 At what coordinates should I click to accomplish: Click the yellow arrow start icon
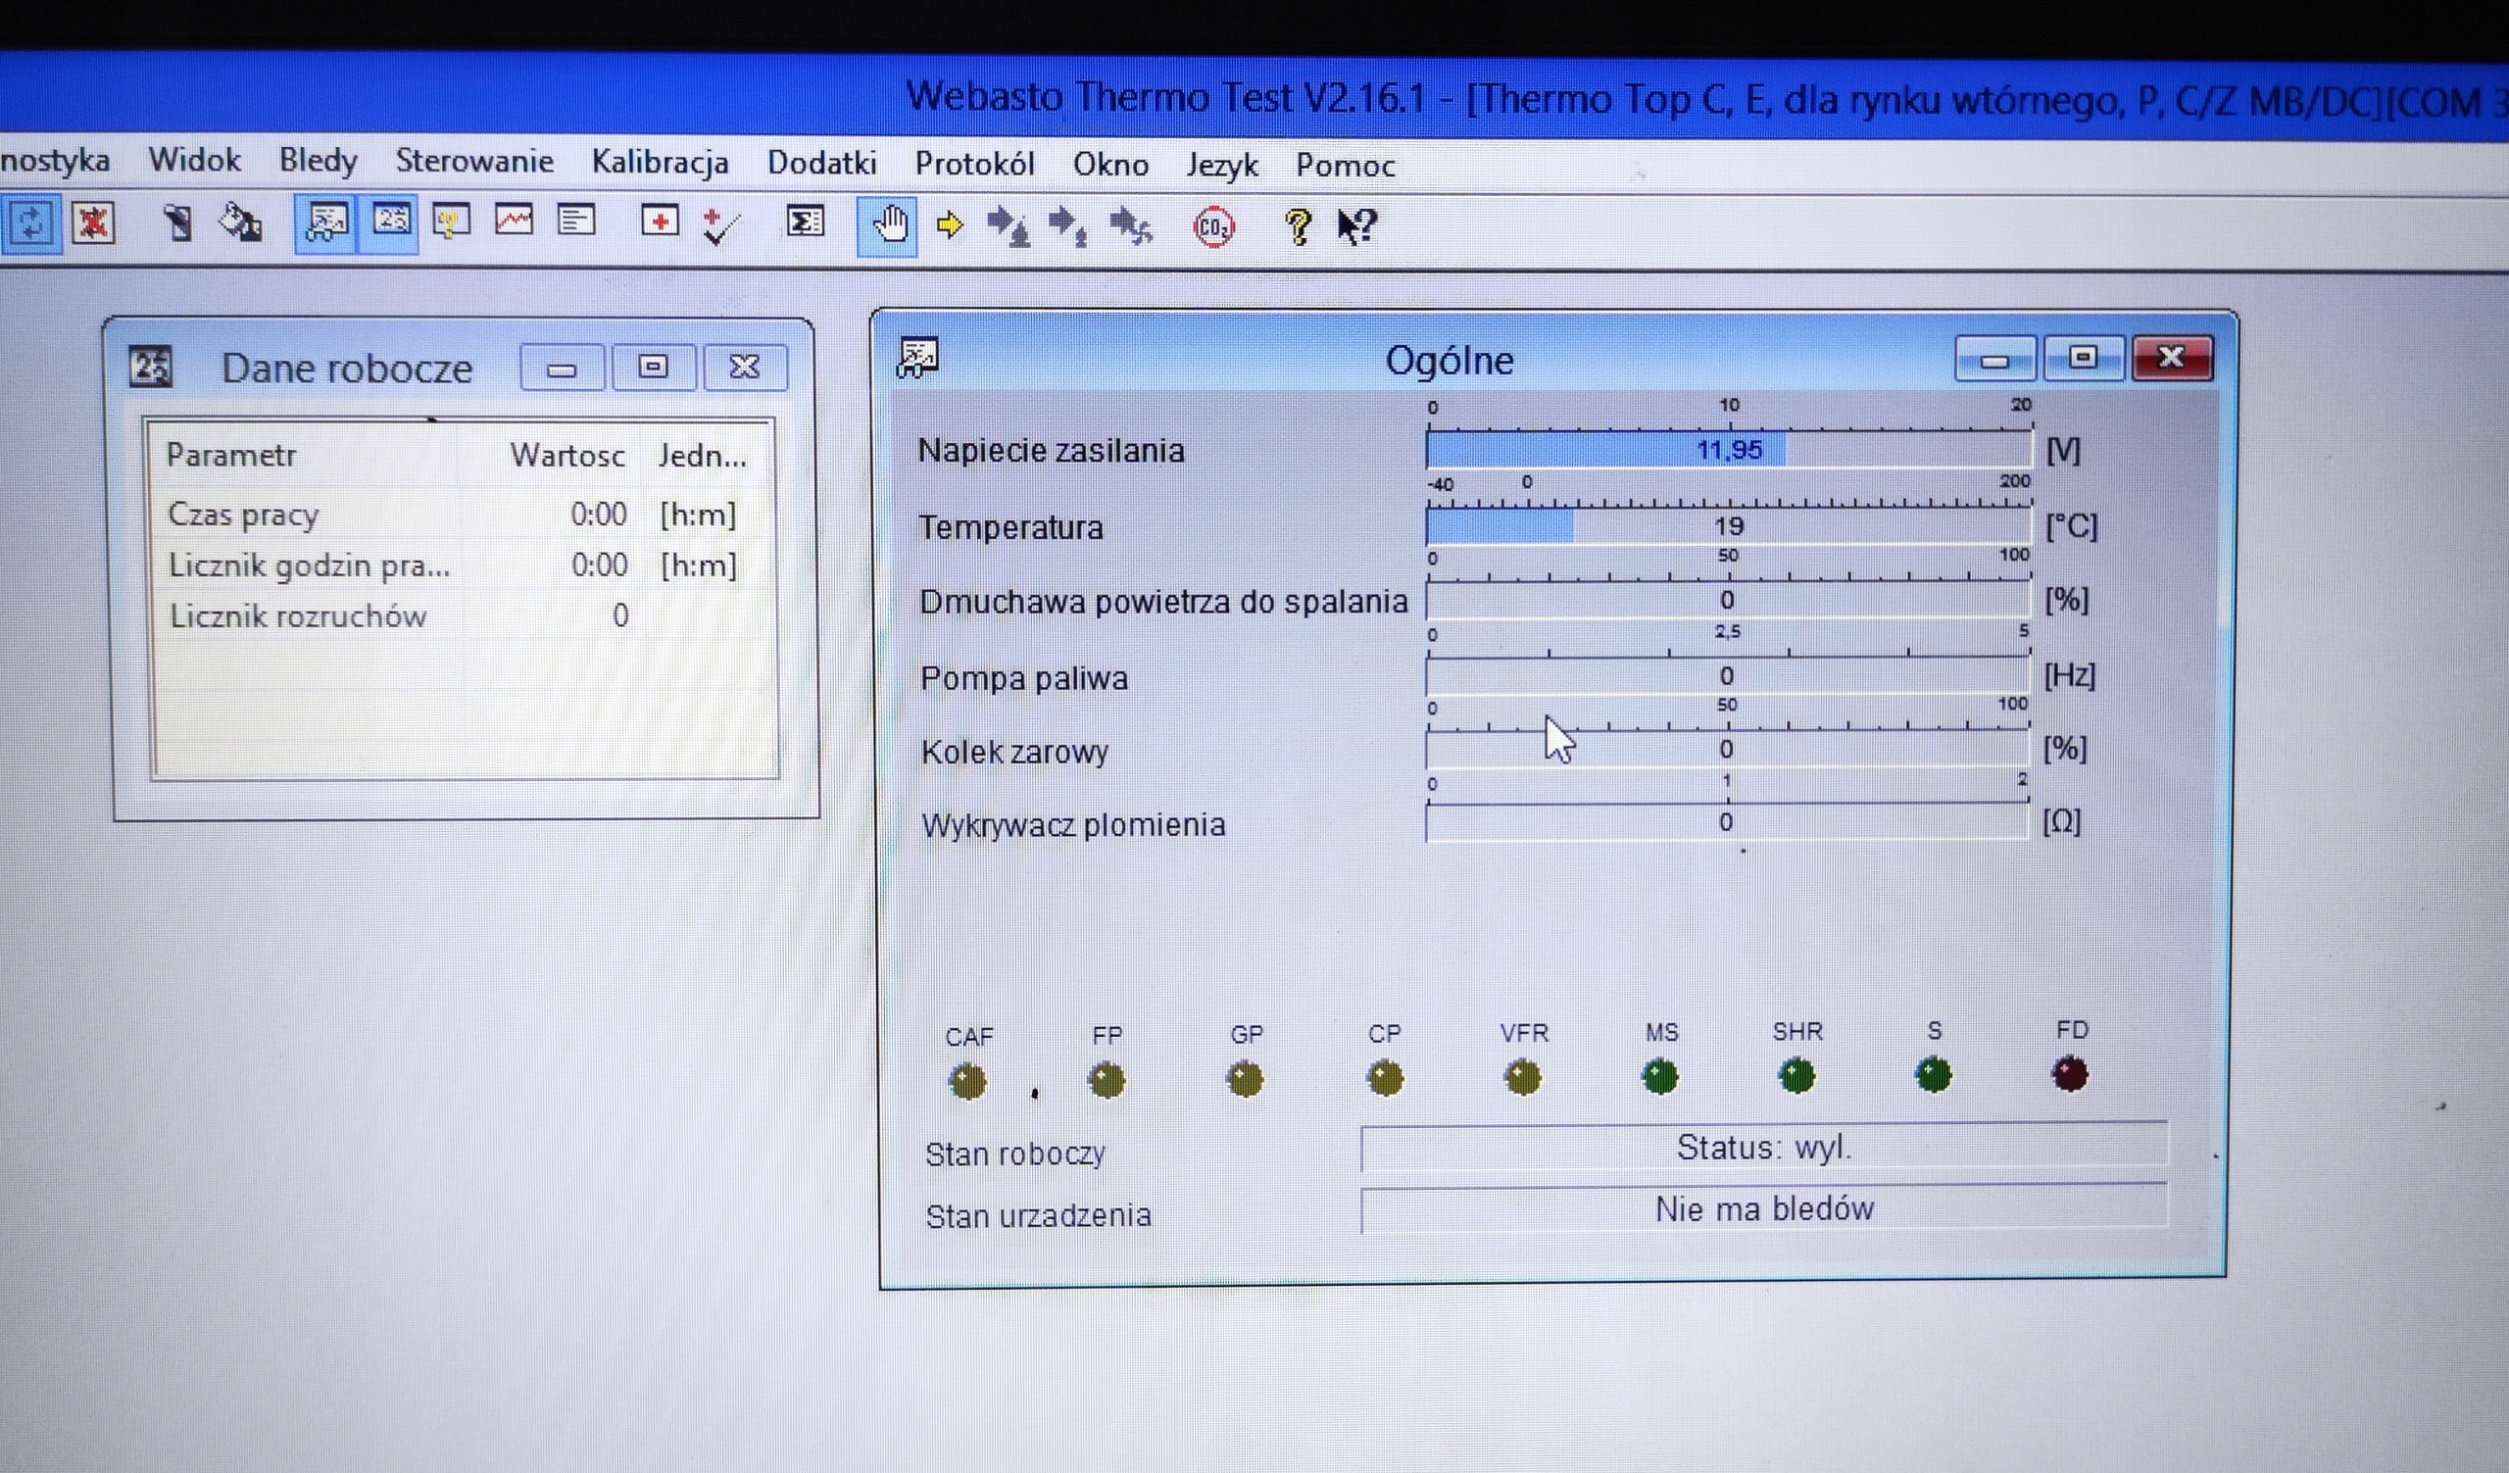[x=950, y=226]
